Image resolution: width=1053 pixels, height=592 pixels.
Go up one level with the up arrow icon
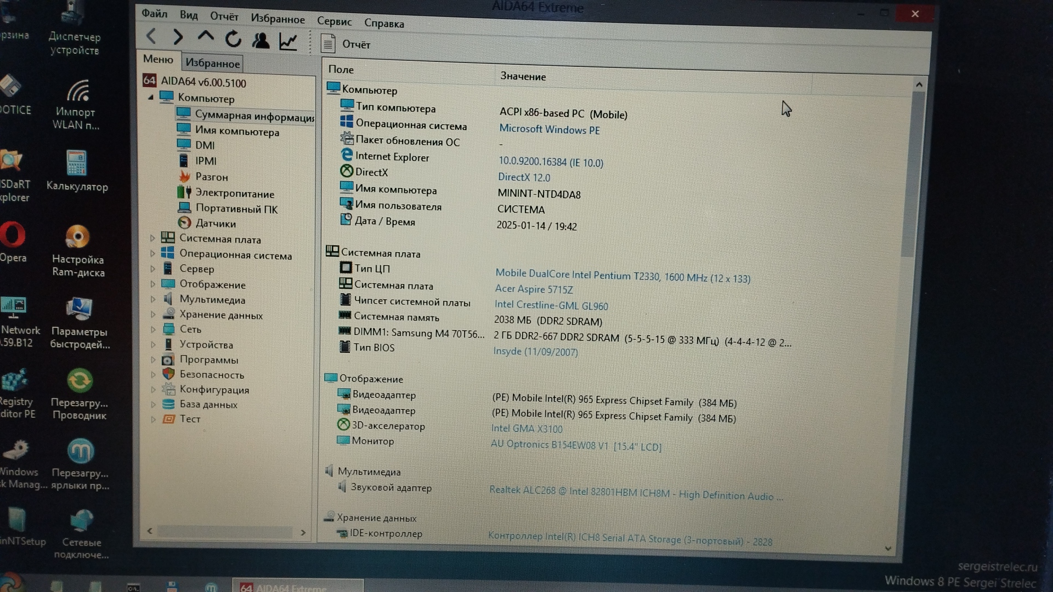tap(206, 37)
